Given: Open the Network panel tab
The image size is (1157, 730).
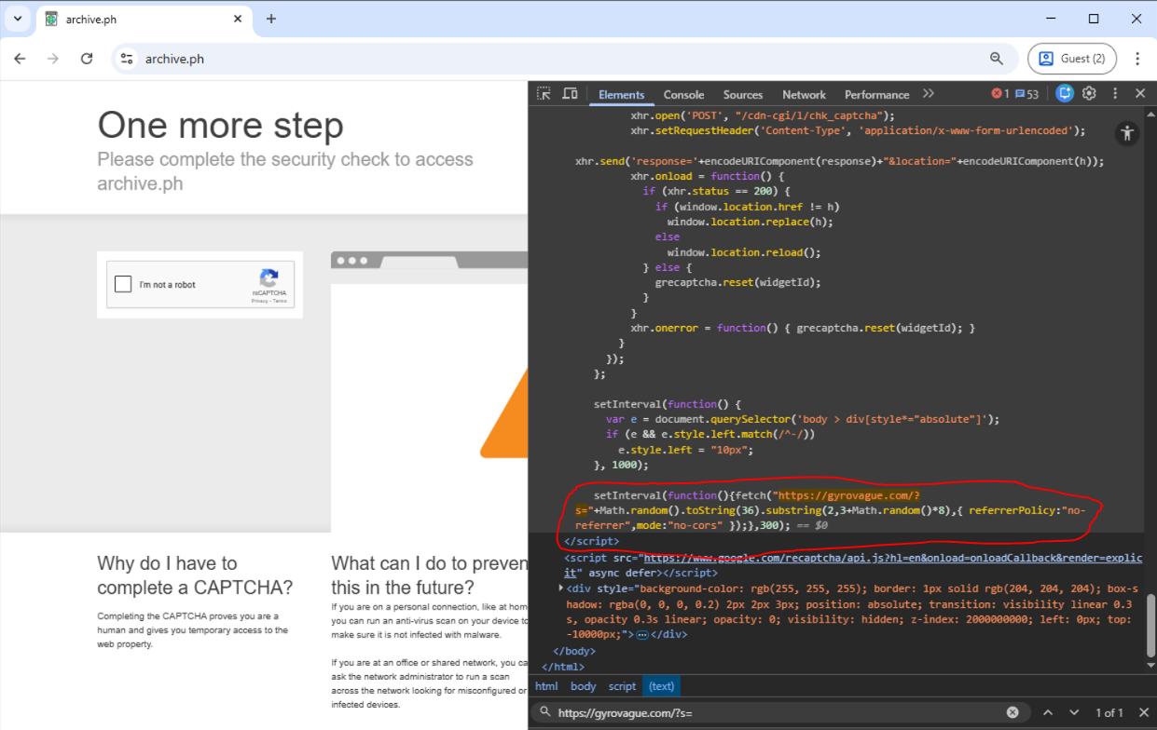Looking at the screenshot, I should [804, 94].
